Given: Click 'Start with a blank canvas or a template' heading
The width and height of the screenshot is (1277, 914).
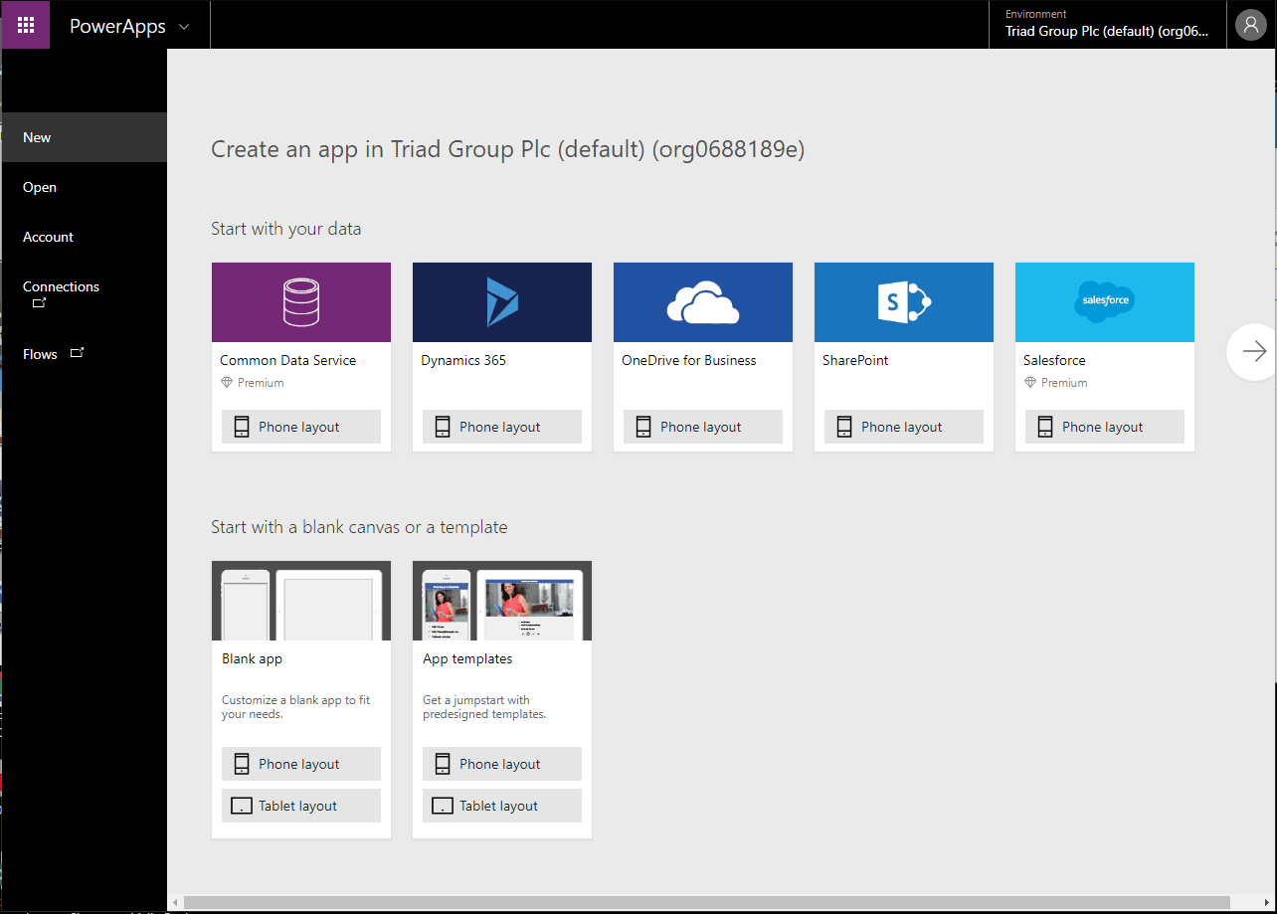Looking at the screenshot, I should [359, 527].
